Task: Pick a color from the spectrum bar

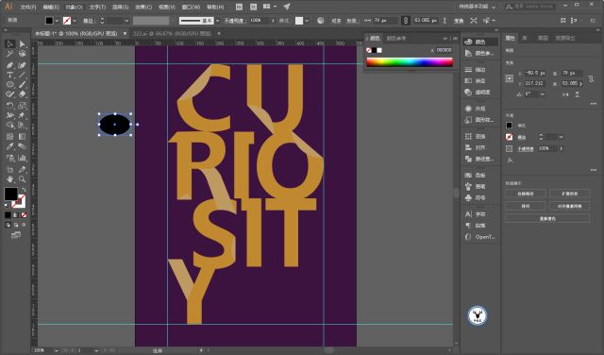Action: click(x=410, y=62)
